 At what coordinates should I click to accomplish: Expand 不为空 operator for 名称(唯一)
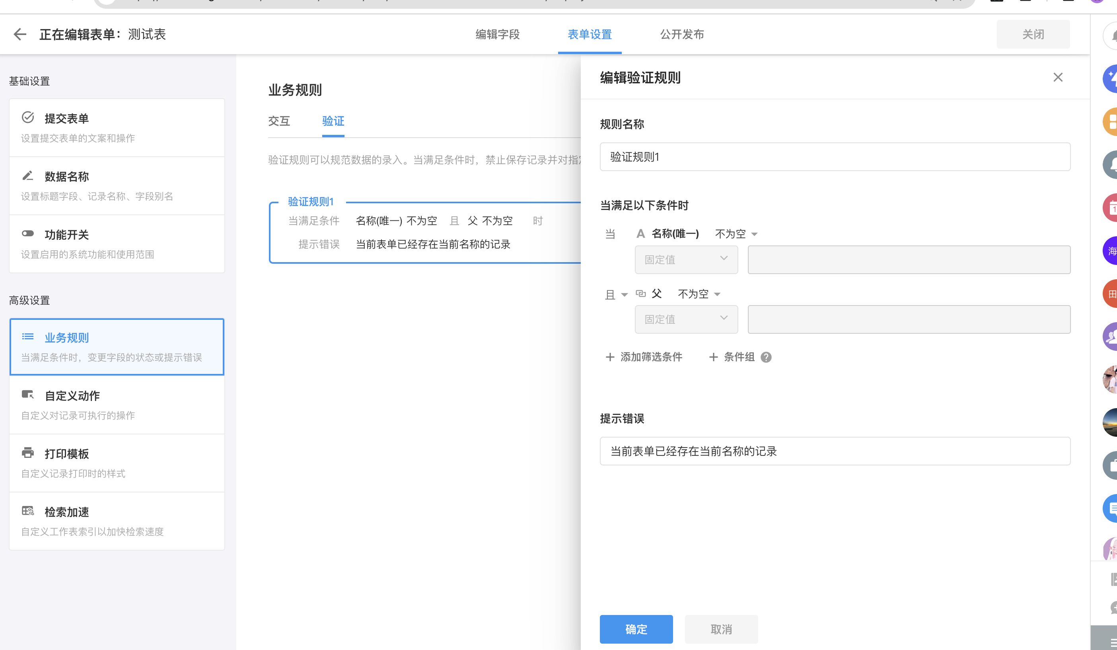(736, 234)
